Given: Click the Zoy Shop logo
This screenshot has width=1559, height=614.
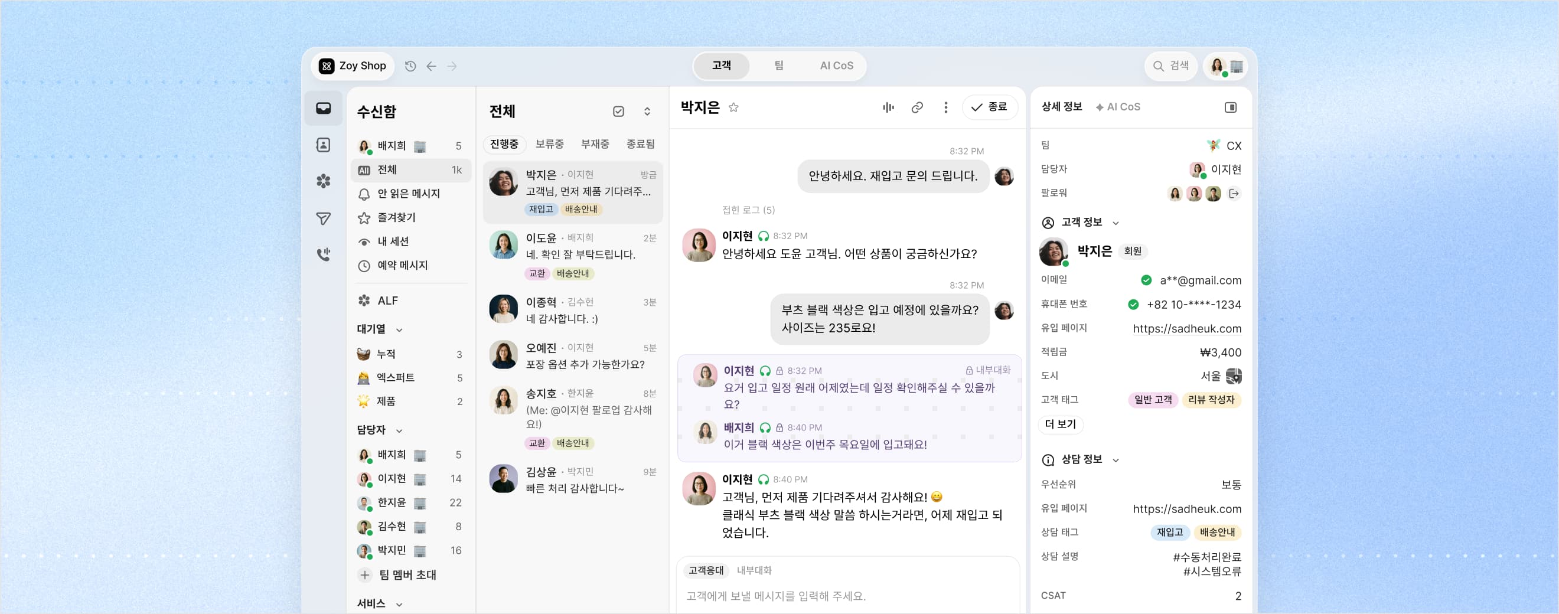Looking at the screenshot, I should point(327,66).
